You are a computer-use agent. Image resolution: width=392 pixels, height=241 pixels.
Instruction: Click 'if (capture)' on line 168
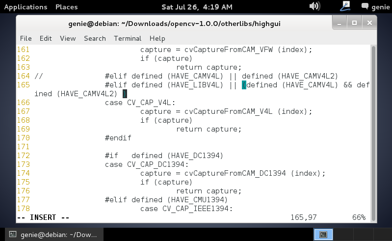[166, 120]
